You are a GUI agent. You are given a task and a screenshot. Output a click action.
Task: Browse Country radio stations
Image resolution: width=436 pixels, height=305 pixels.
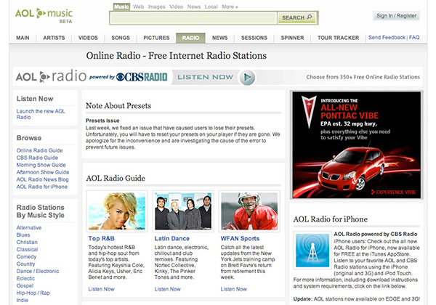pyautogui.click(x=25, y=264)
